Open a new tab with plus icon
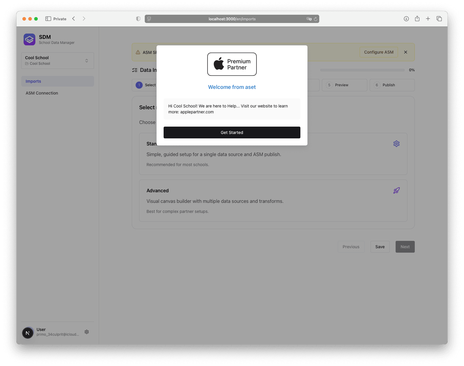 (x=428, y=19)
